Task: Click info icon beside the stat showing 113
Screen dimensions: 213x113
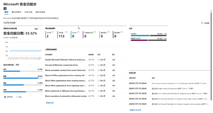Action: (x=66, y=32)
